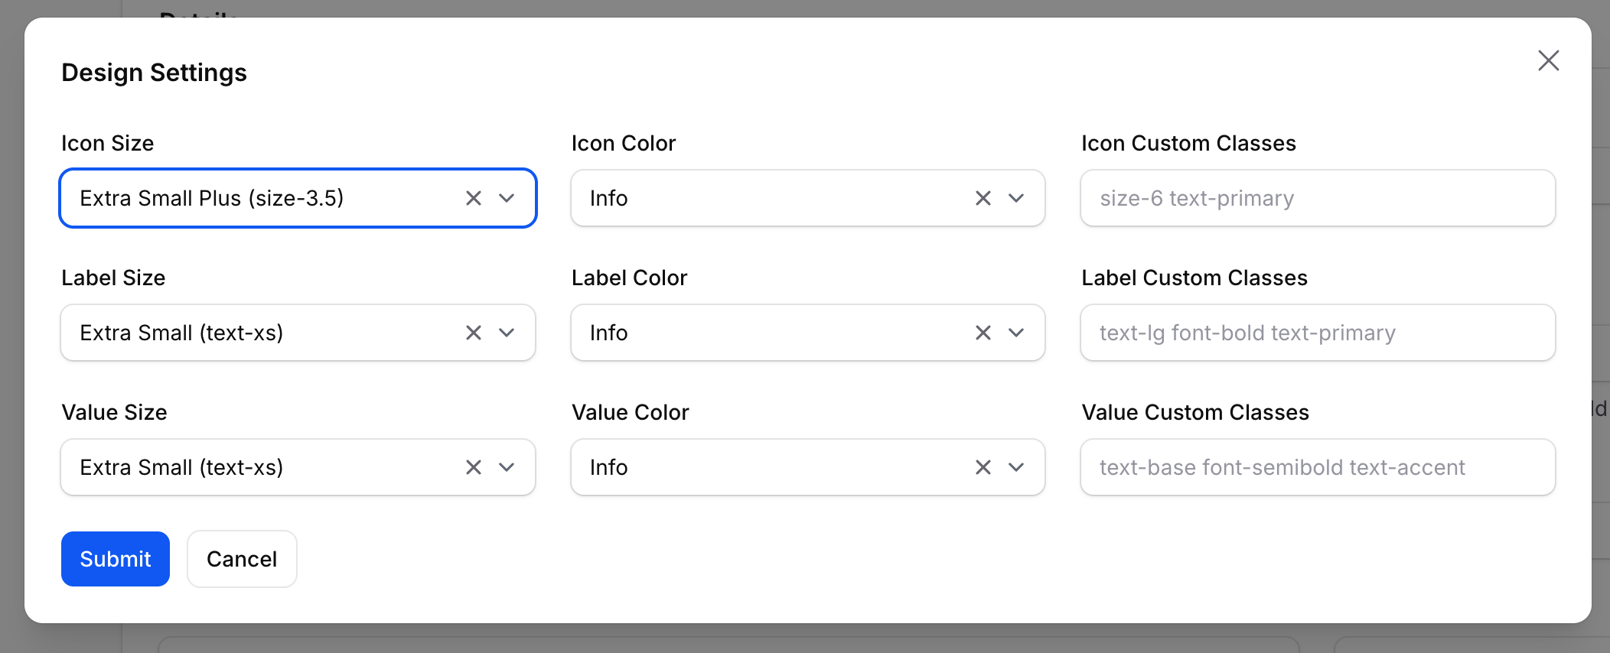
Task: Focus the Icon Custom Classes field
Action: point(1318,198)
